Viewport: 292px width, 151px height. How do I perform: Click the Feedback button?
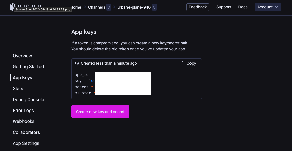click(x=198, y=7)
